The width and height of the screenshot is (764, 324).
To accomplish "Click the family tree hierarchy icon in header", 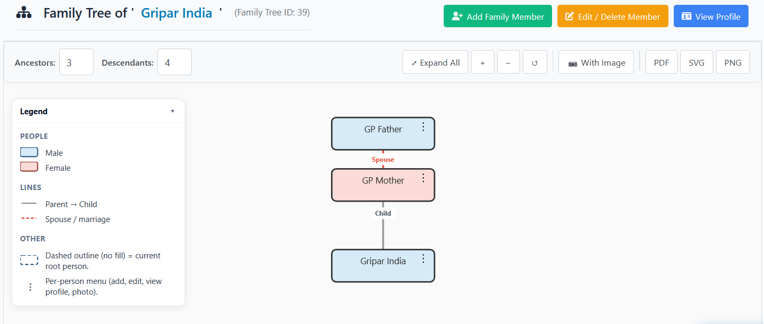I will click(x=24, y=13).
